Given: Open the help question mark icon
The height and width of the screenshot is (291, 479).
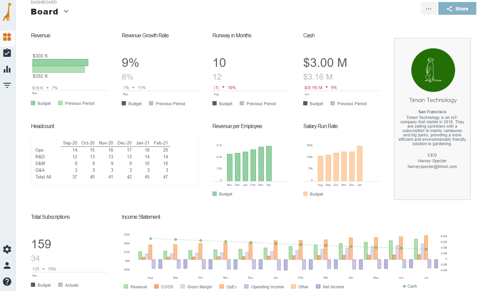Looking at the screenshot, I should (x=7, y=282).
